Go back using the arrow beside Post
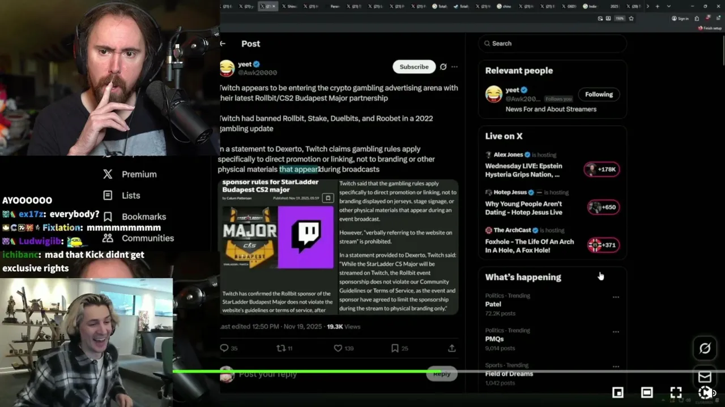 pos(223,44)
